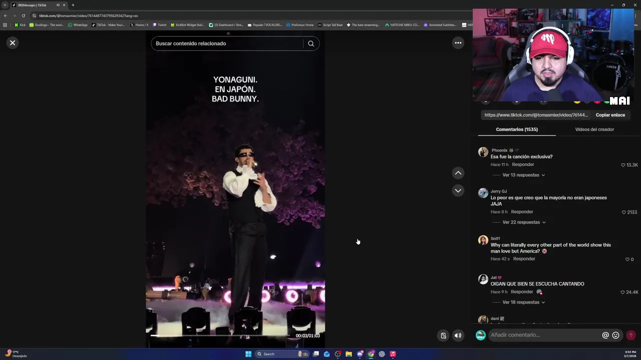Open the emoji picker in comment box
Image resolution: width=641 pixels, height=360 pixels.
616,335
